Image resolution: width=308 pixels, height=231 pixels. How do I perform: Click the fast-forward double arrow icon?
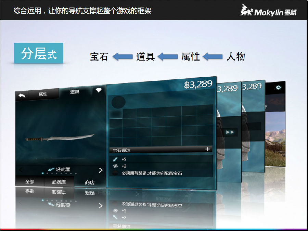(x=230, y=132)
